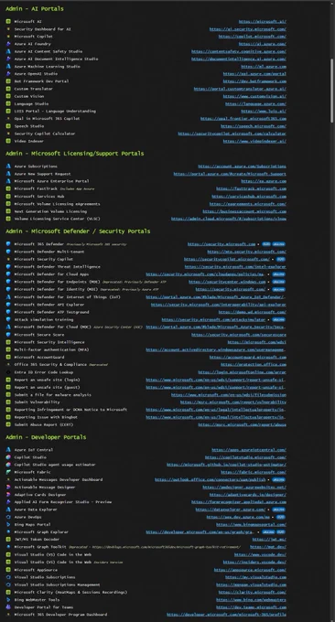Viewport: 335px width, 622px height.
Task: Click the Multi-factor authentication row icon
Action: pyautogui.click(x=8, y=349)
